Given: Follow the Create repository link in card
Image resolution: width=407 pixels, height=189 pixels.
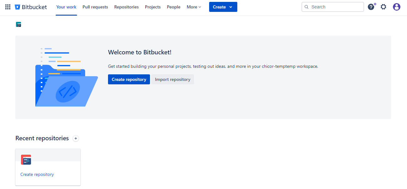Looking at the screenshot, I should [37, 174].
